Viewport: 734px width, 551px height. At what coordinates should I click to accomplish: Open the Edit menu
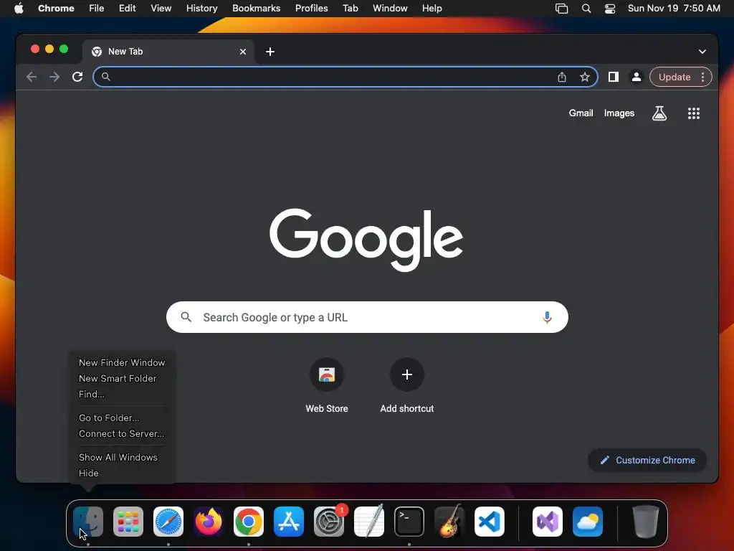coord(127,8)
